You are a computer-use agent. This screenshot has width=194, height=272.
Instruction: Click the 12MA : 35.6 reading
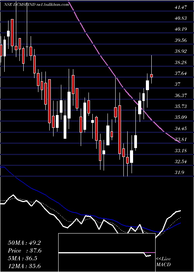coord(24,266)
